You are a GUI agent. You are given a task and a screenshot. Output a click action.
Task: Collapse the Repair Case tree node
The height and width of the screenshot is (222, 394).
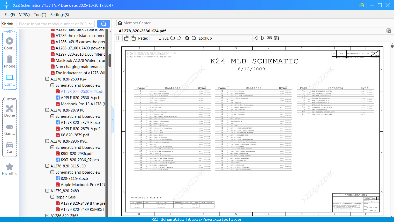click(x=52, y=197)
